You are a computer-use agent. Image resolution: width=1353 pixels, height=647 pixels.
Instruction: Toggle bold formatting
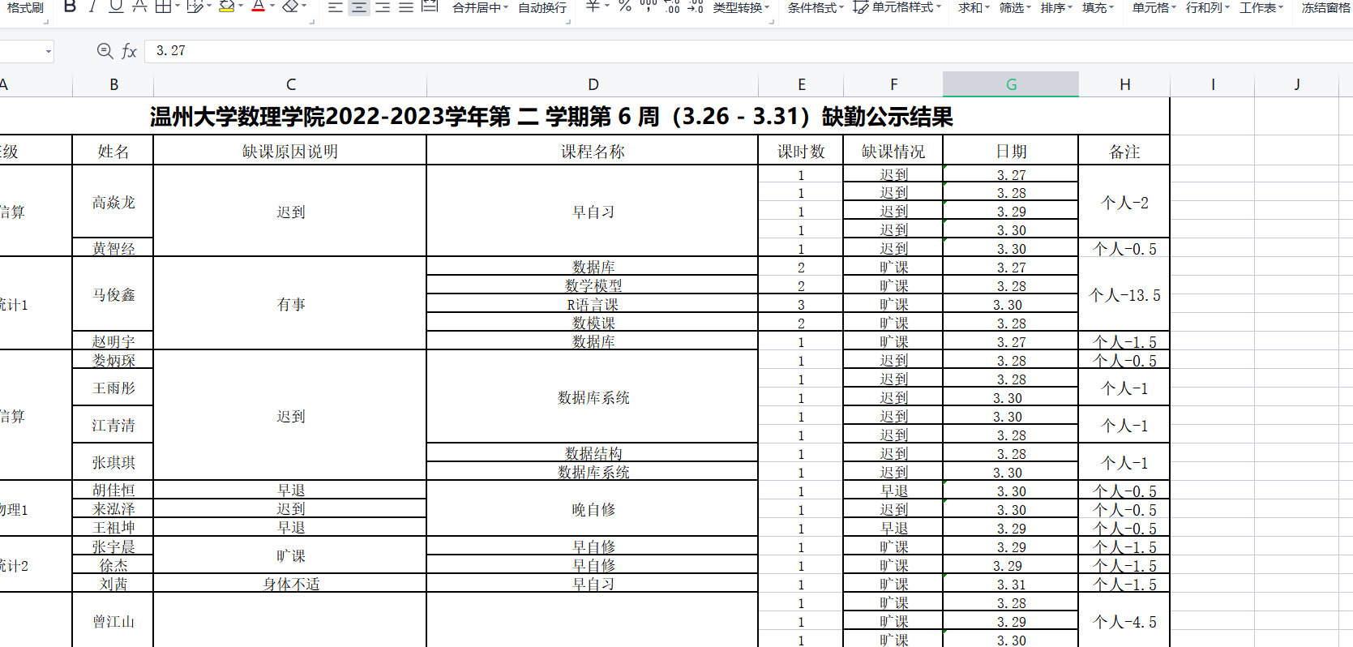click(70, 7)
